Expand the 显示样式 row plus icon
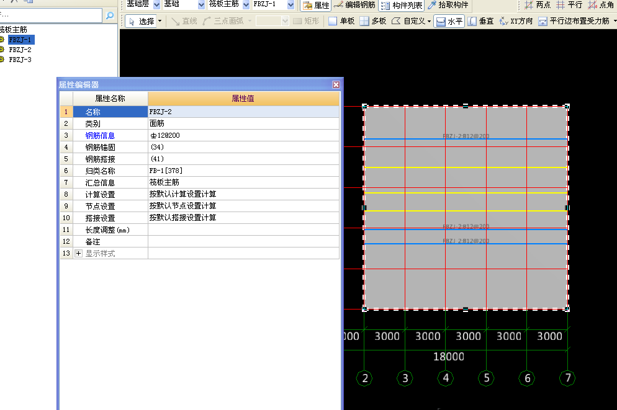The image size is (617, 410). click(x=78, y=254)
